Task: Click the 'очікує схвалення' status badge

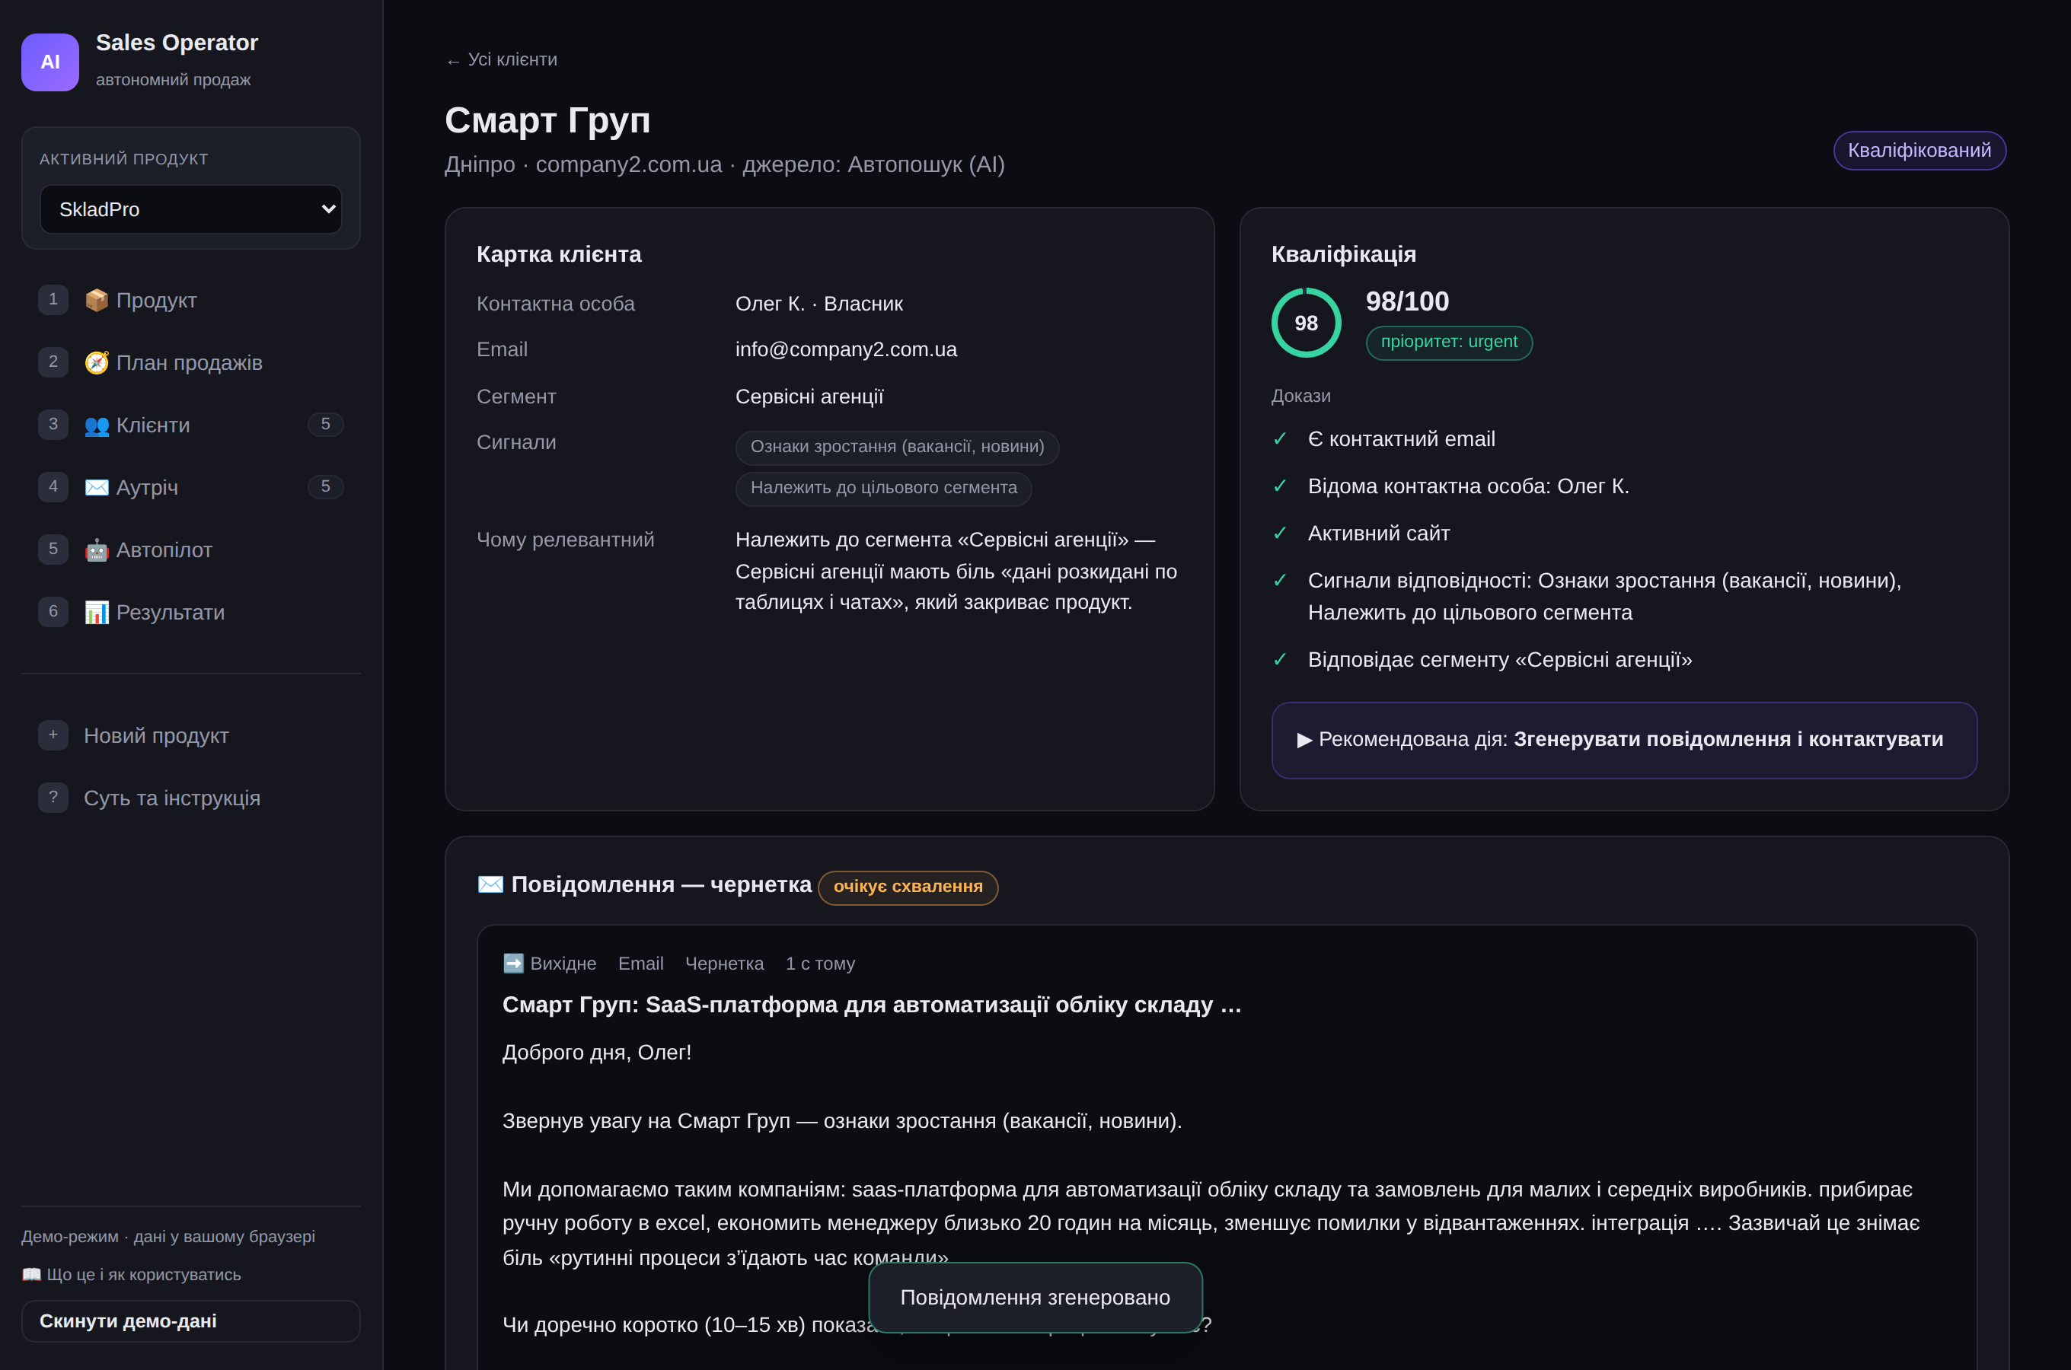Action: (908, 887)
